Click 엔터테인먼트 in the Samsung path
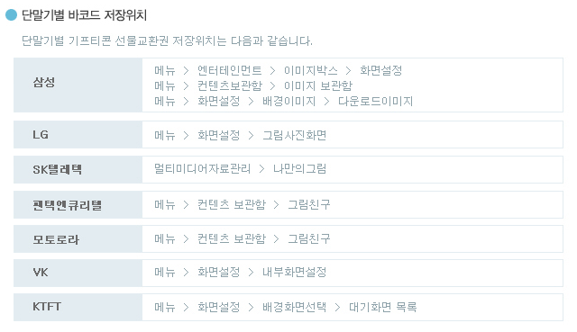Image resolution: width=577 pixels, height=332 pixels. pyautogui.click(x=230, y=70)
